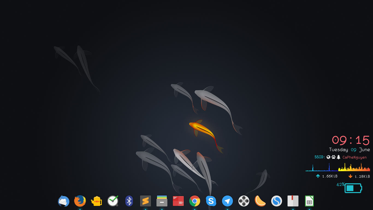373x210 pixels.
Task: Click the 1.66KiB upload value
Action: pos(330,176)
